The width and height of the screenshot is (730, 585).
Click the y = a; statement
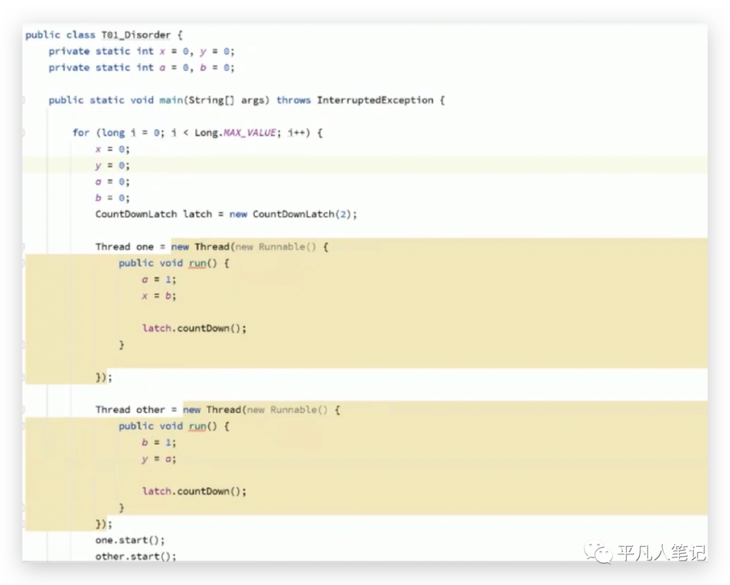[159, 459]
